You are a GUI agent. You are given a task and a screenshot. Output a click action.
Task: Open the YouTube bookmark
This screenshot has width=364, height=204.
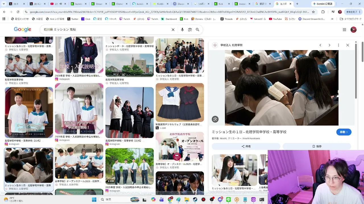(x=275, y=19)
